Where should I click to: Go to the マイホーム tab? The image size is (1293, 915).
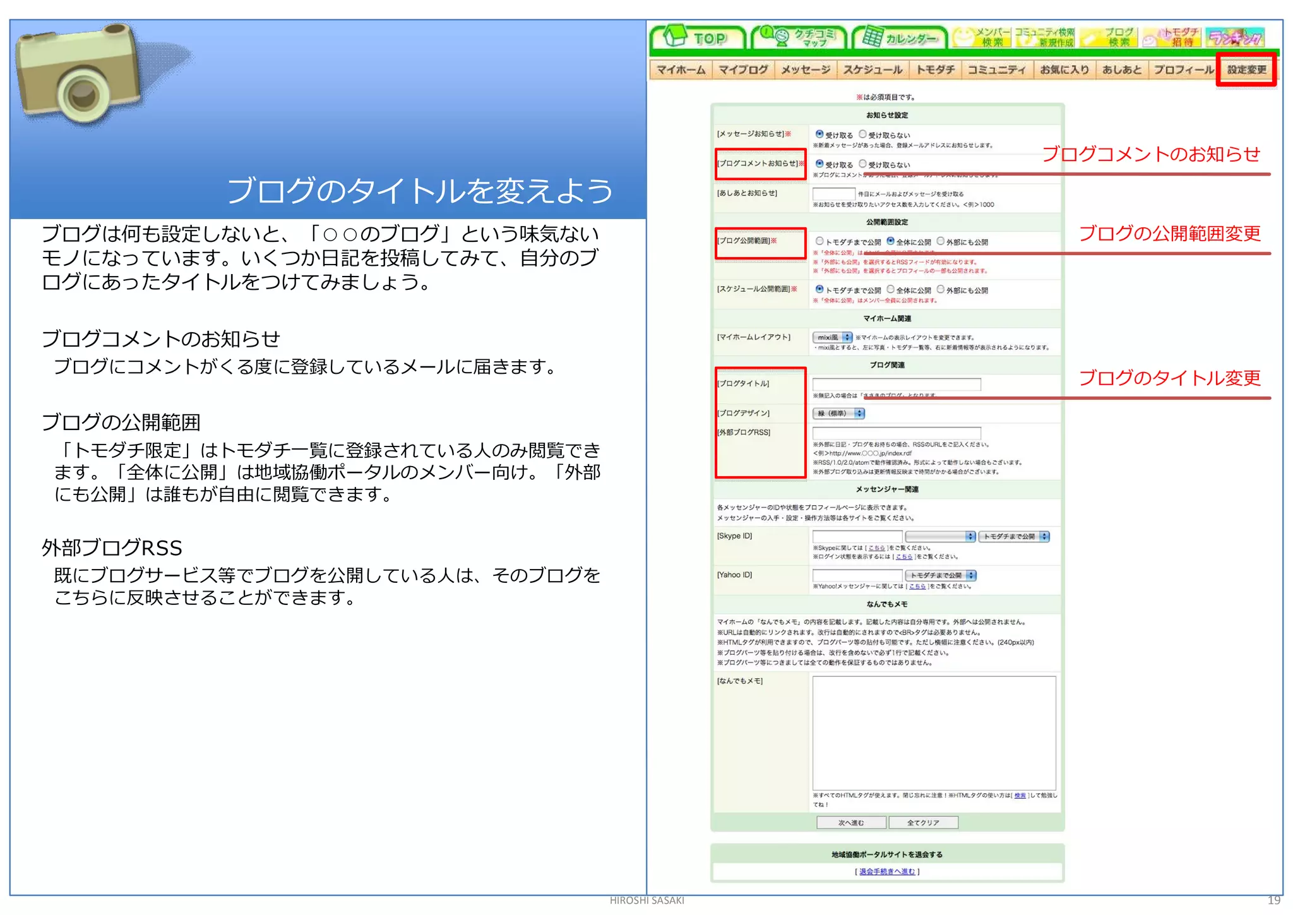click(x=681, y=69)
